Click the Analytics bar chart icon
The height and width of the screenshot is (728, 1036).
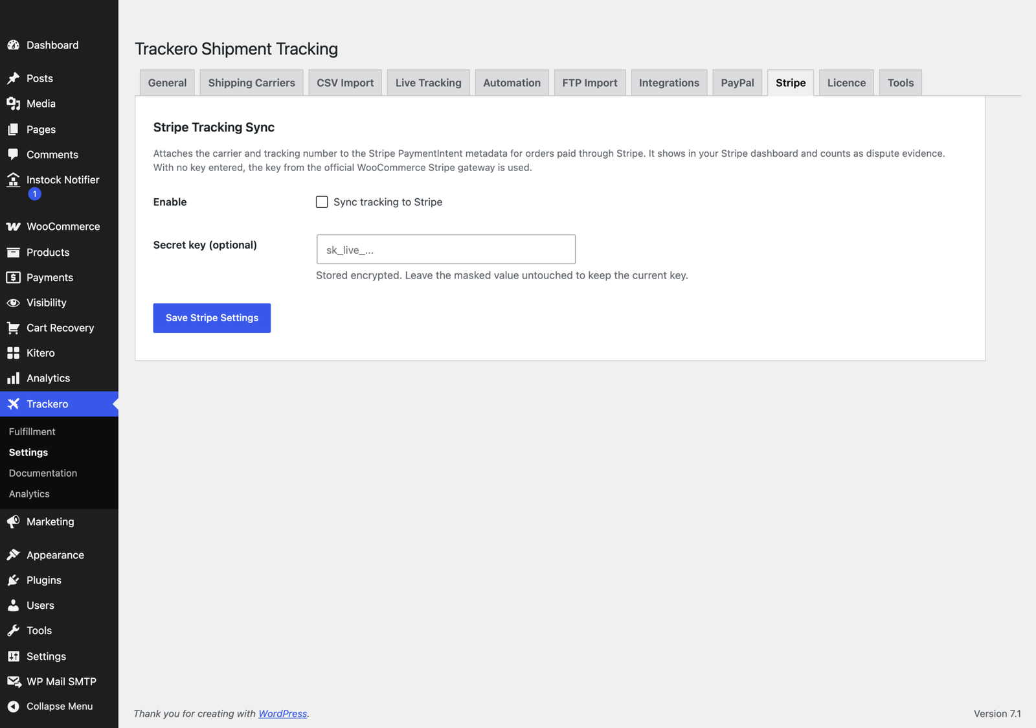[x=13, y=378]
